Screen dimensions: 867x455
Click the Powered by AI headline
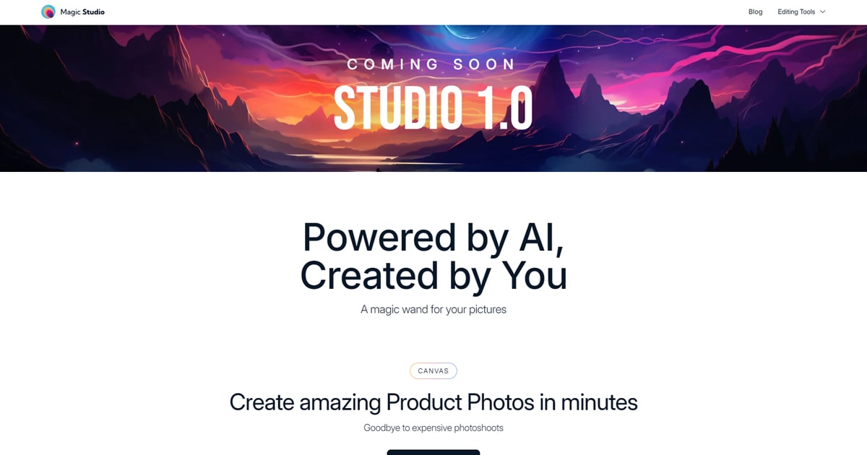tap(433, 236)
